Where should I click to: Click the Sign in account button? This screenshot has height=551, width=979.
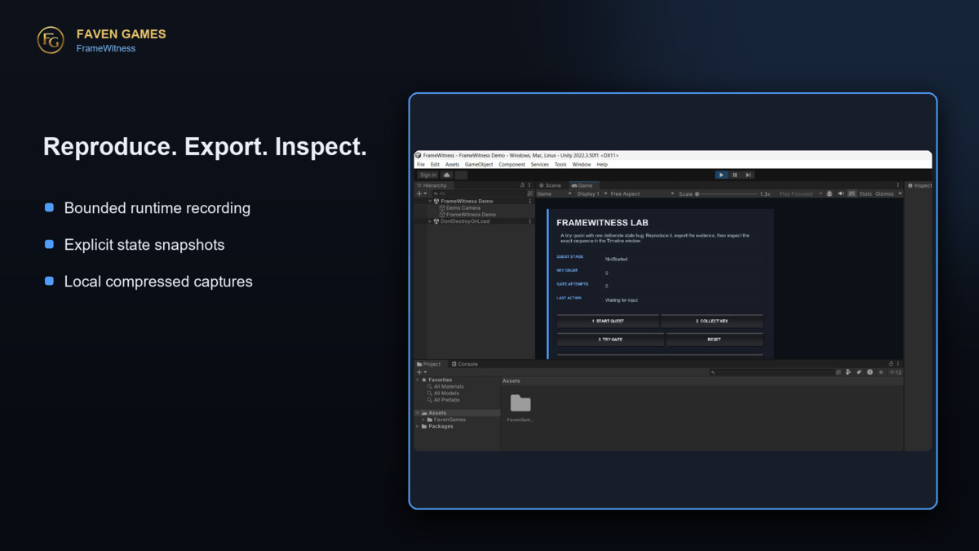coord(427,175)
